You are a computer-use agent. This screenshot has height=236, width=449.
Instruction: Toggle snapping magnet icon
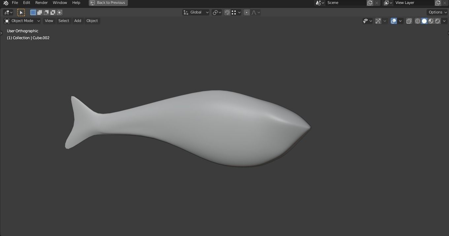point(227,13)
